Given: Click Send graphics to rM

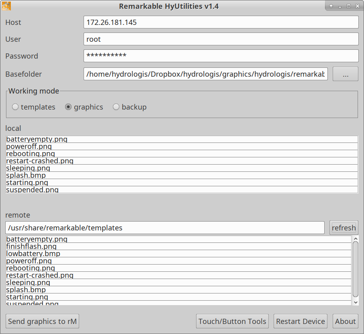Looking at the screenshot, I should [42, 321].
